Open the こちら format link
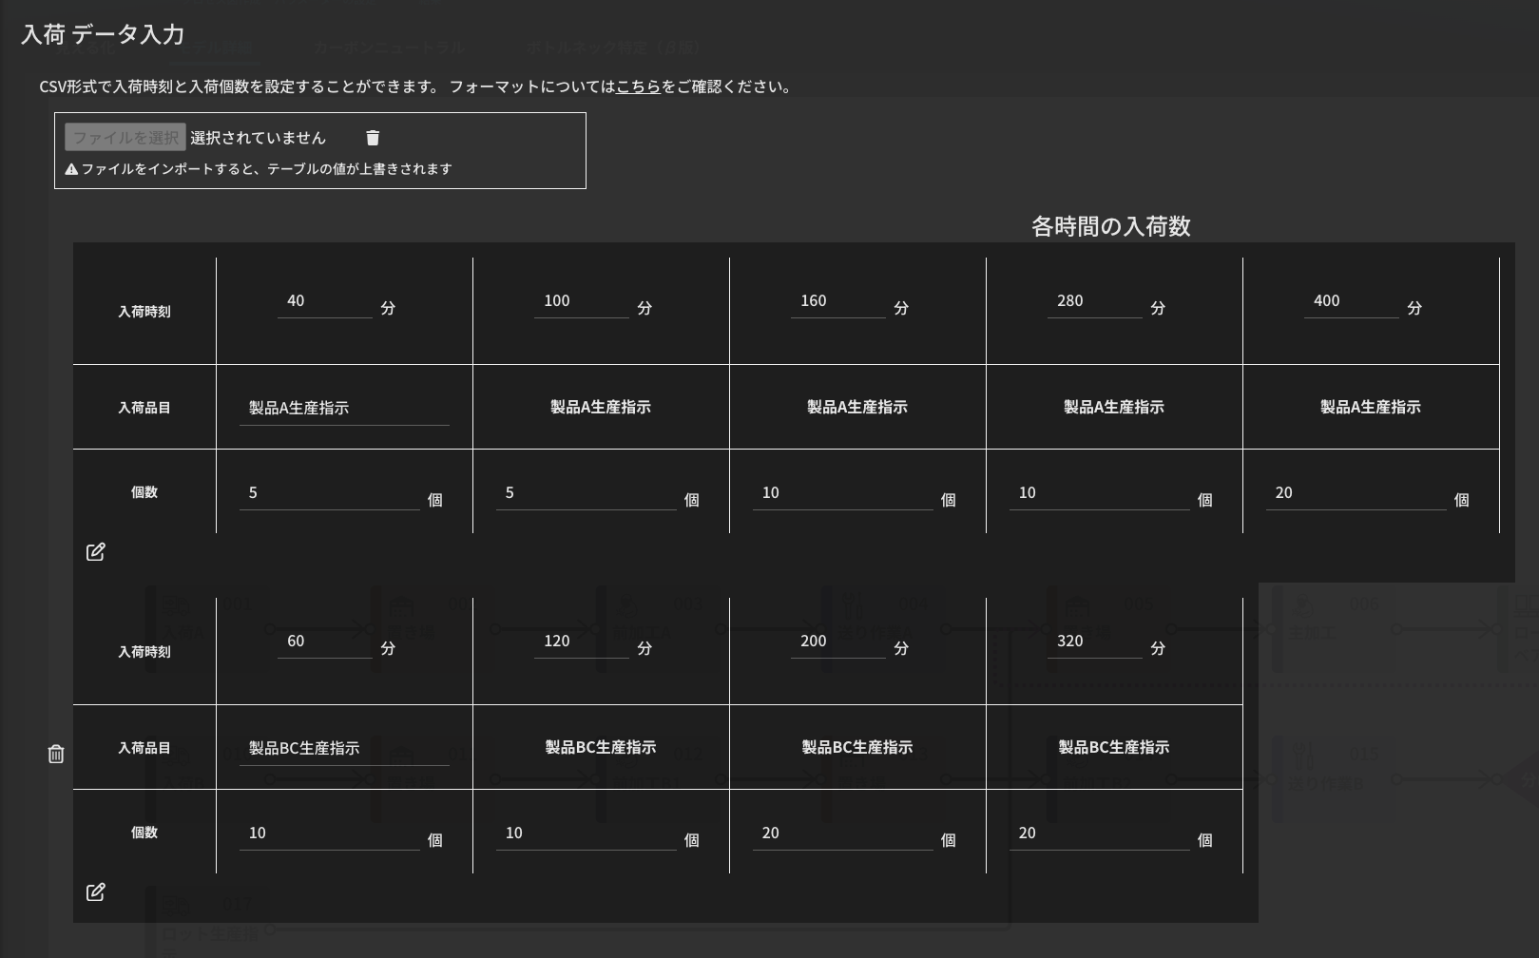 638,86
